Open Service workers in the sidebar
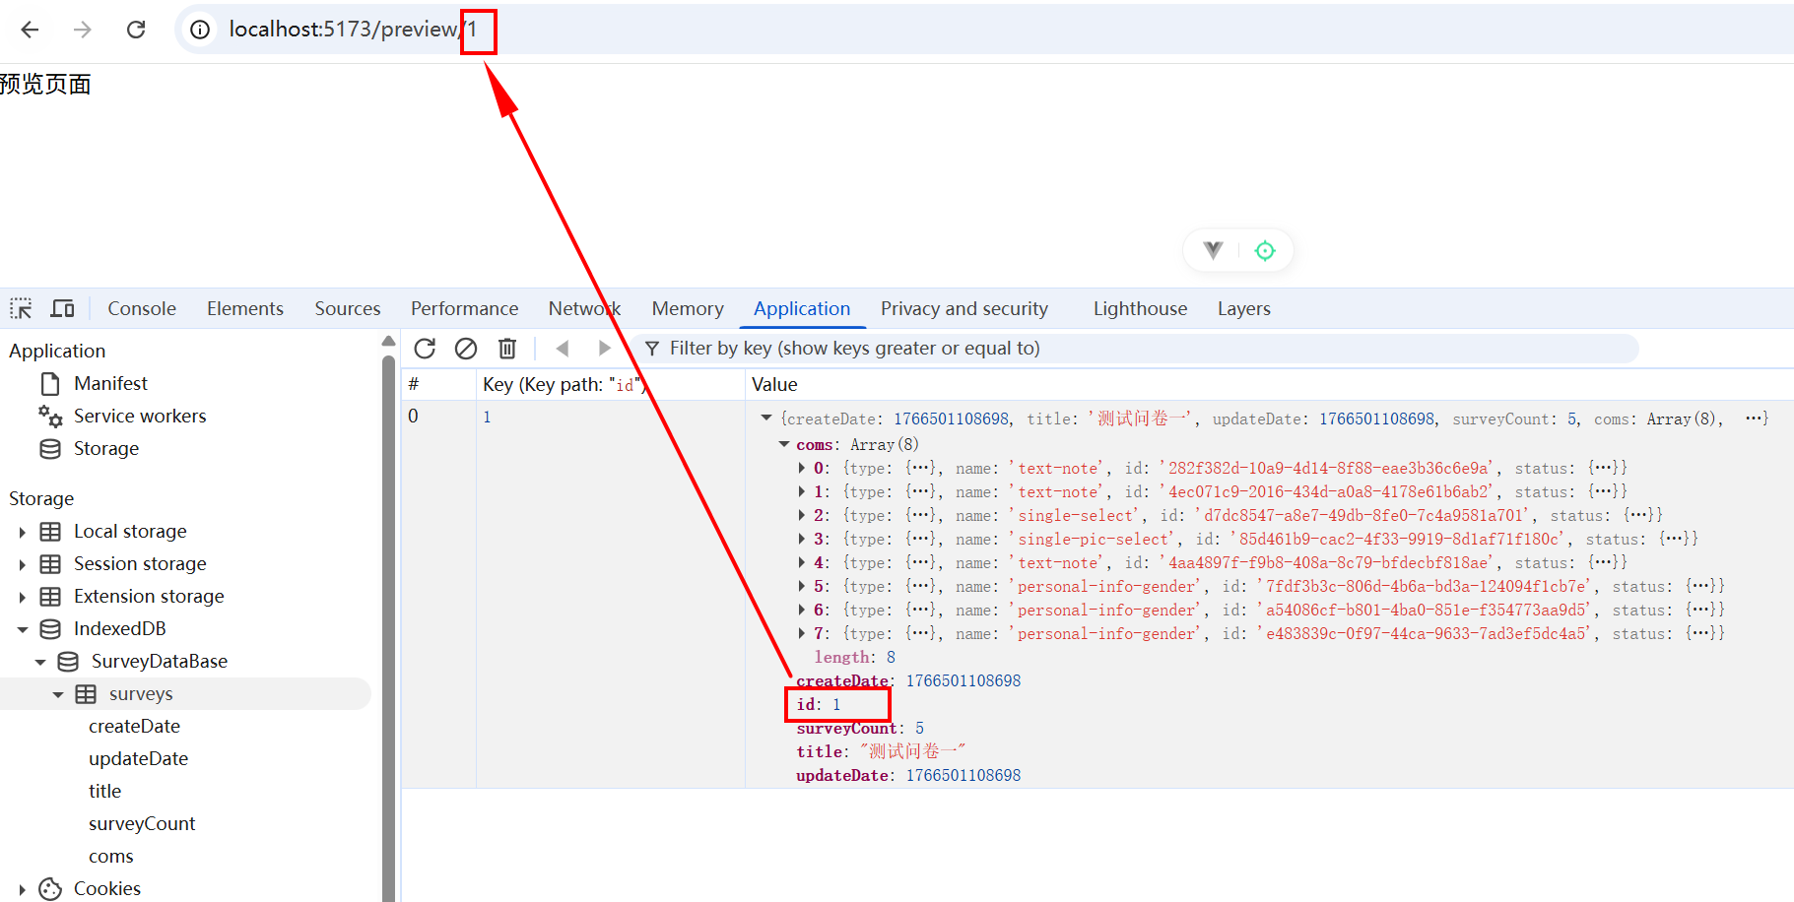Viewport: 1794px width, 902px height. [140, 416]
